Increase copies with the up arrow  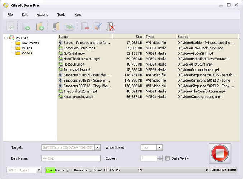coord(160,157)
